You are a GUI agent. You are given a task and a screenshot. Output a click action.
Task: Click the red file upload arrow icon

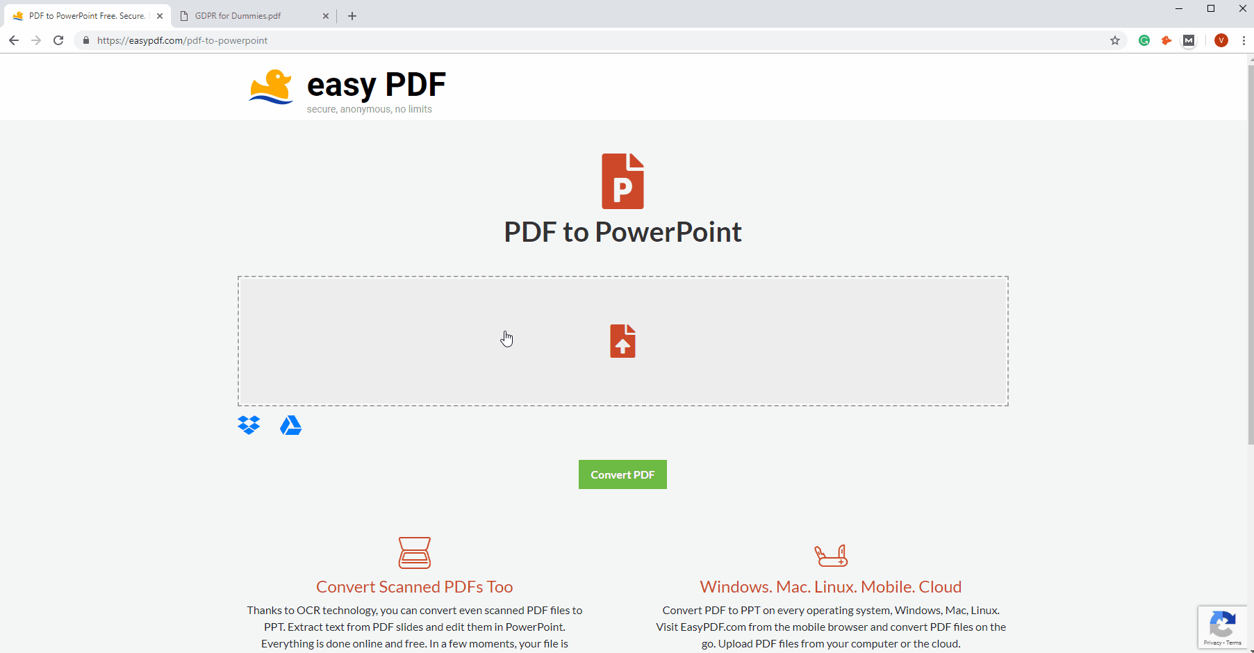[x=622, y=341]
